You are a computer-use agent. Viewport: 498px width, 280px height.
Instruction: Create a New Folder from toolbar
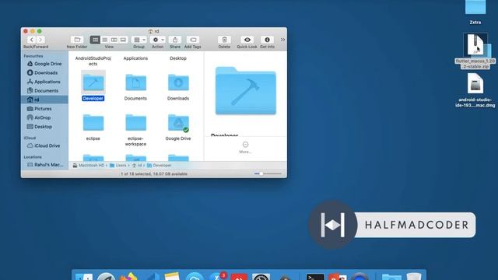[77, 40]
